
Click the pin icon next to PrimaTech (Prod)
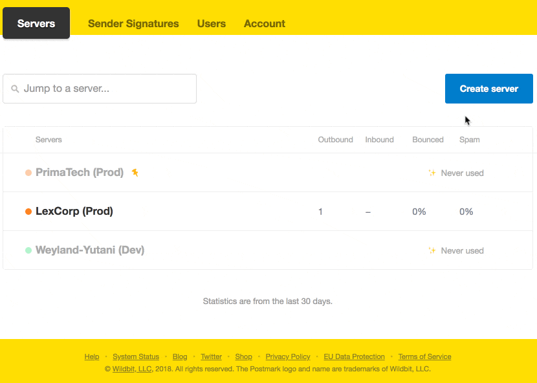[x=135, y=172]
